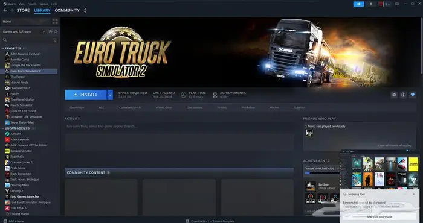Toggle the favorite heart for this game
Screen dimensions: 423x223
pyautogui.click(x=413, y=95)
